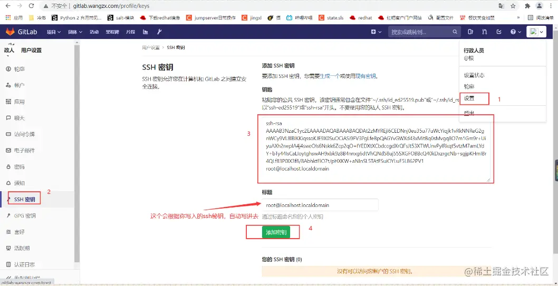Click the navbar search box

click(424, 32)
